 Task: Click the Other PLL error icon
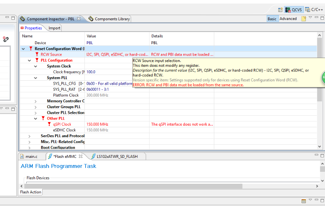43,118
